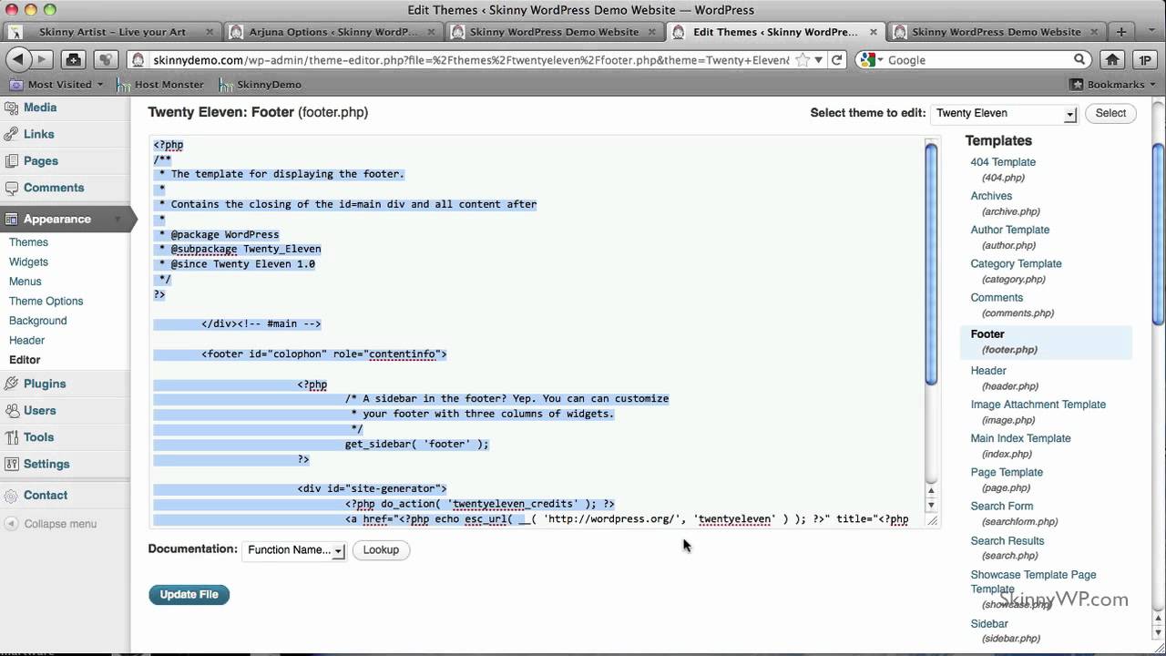Open the Background submenu item

pyautogui.click(x=38, y=321)
